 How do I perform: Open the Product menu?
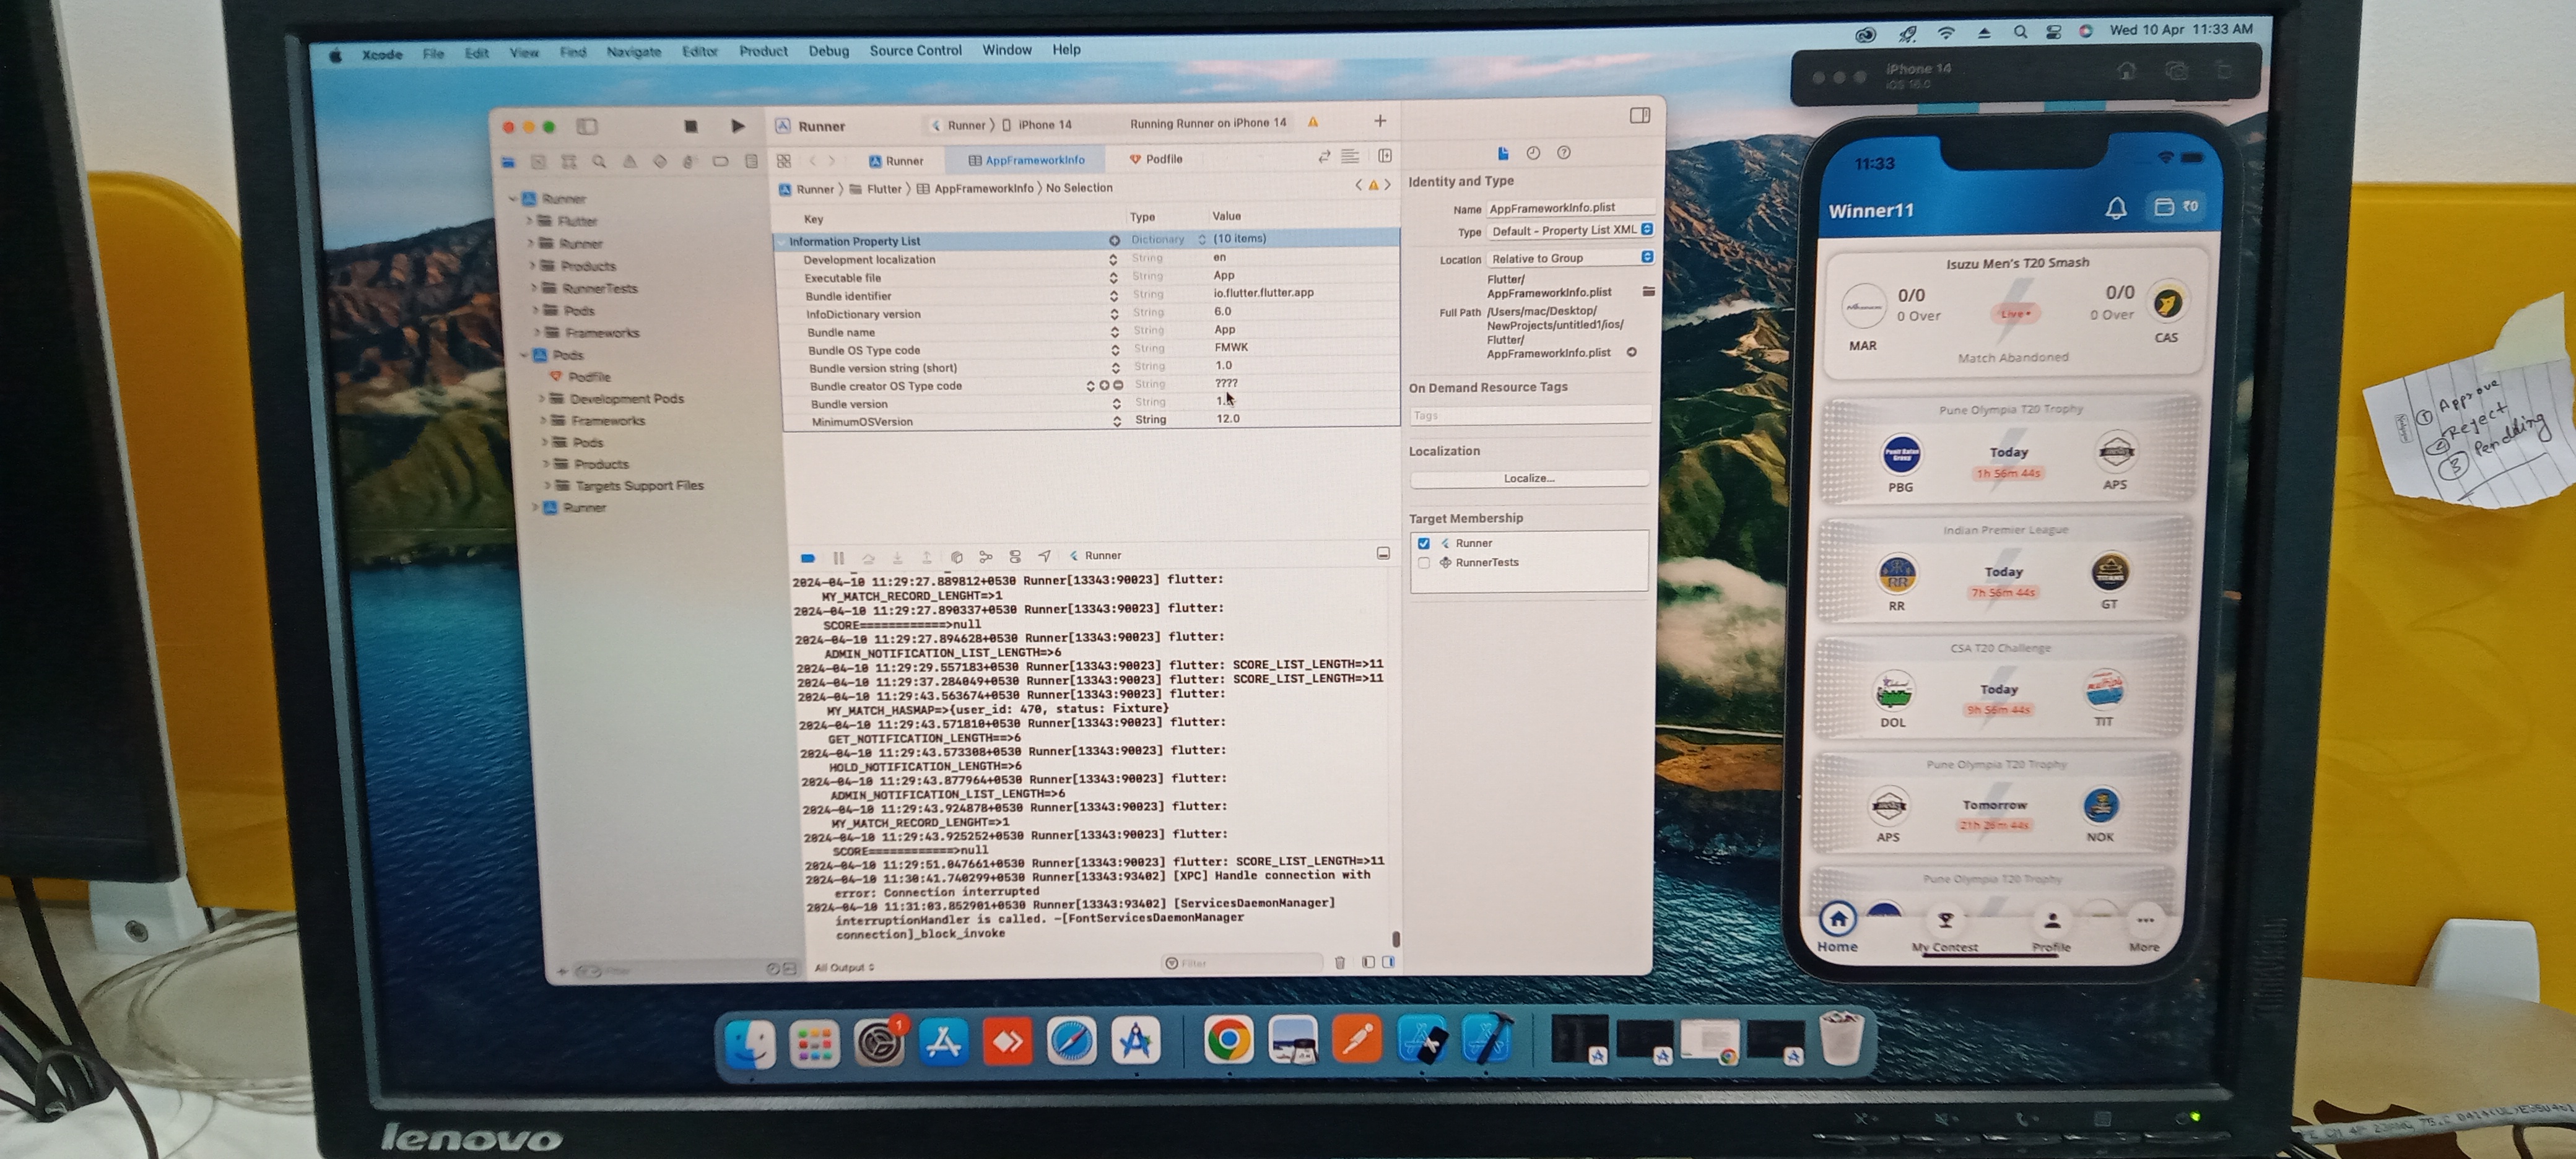(x=763, y=51)
